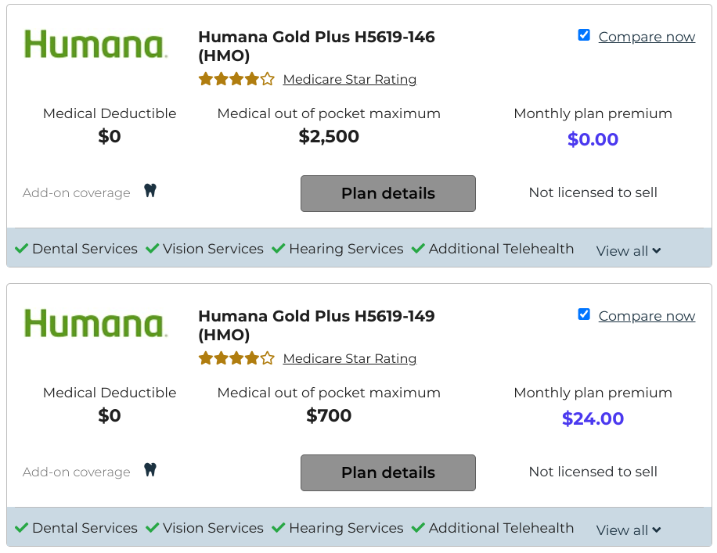717x553 pixels.
Task: Click the Dental Services checkmark in H5619-146 card
Action: [x=21, y=249]
